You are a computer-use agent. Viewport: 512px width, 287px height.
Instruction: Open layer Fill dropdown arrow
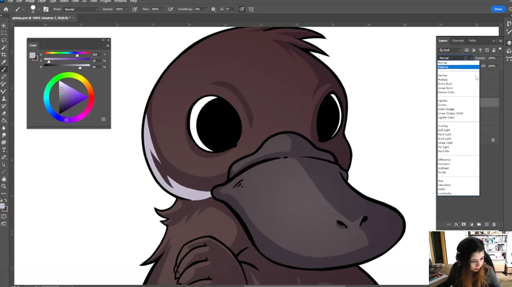click(499, 66)
